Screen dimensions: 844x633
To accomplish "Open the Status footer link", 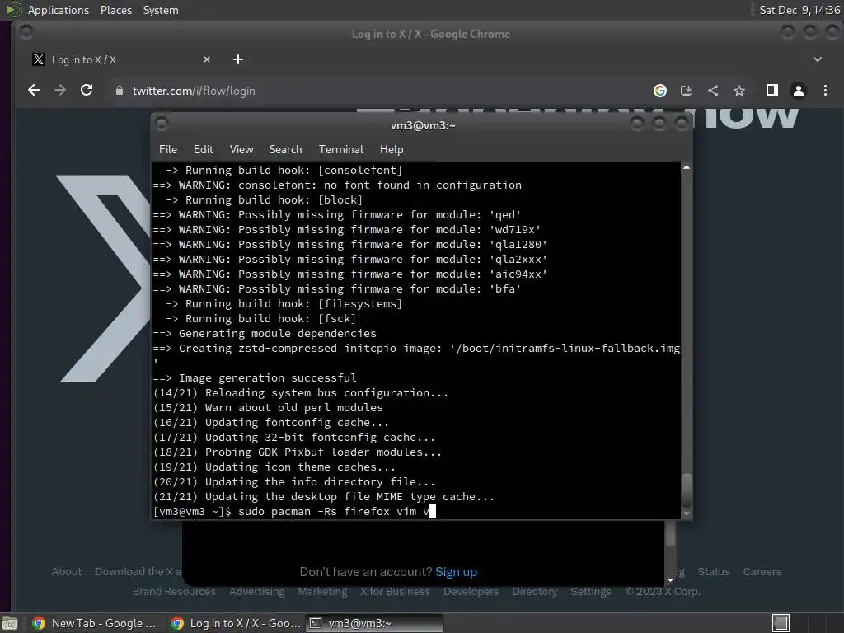I will (x=714, y=572).
